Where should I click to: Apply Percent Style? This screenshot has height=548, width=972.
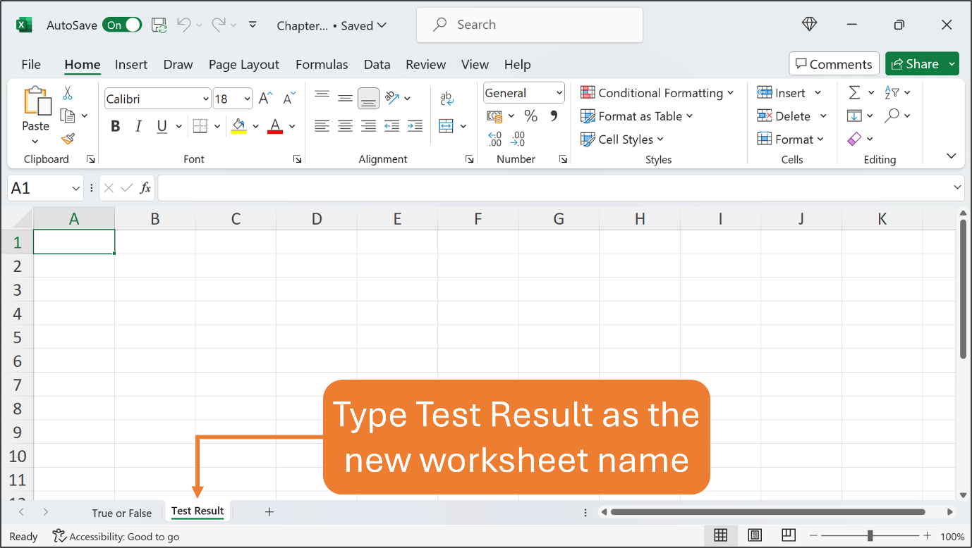pos(531,116)
